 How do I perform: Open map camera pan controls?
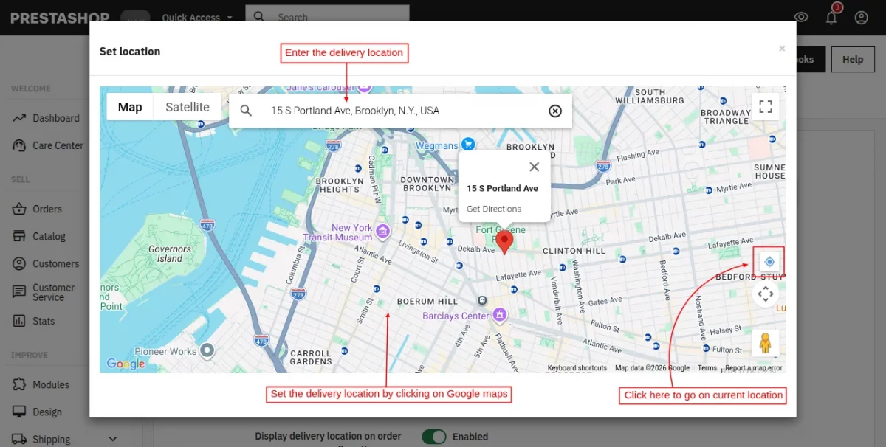coord(766,294)
